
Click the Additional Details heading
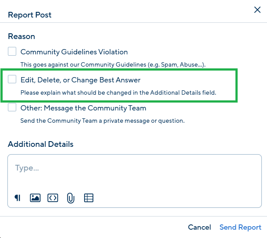[x=40, y=144]
